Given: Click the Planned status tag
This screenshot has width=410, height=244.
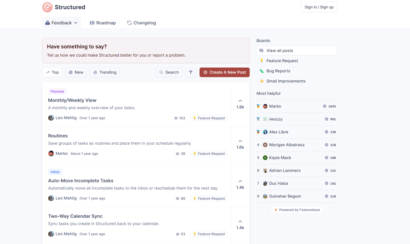Looking at the screenshot, I should click(57, 91).
